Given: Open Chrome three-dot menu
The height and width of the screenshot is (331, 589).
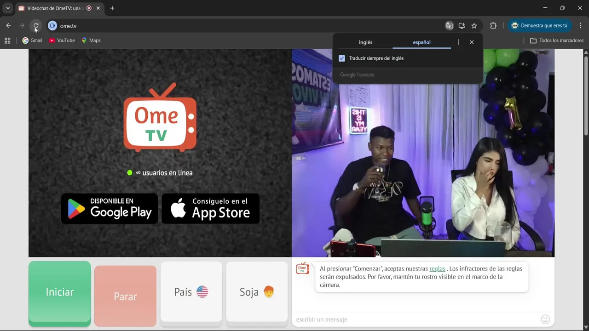Looking at the screenshot, I should pyautogui.click(x=581, y=26).
